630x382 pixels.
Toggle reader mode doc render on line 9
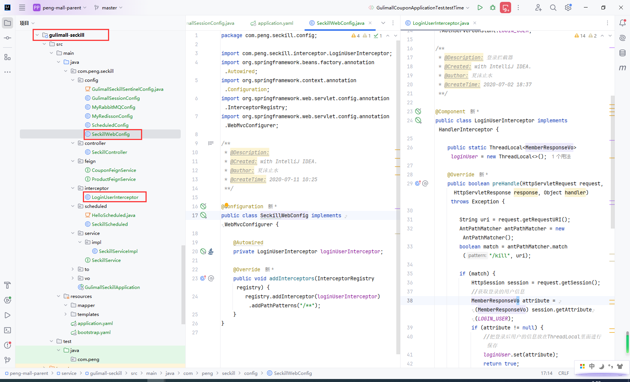(x=211, y=143)
